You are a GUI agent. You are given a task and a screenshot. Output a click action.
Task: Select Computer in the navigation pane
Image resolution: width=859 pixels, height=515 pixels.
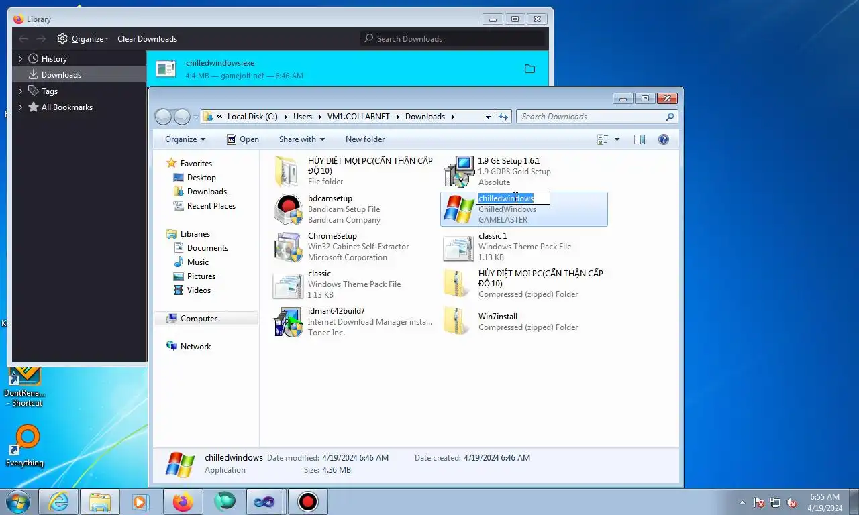206,319
